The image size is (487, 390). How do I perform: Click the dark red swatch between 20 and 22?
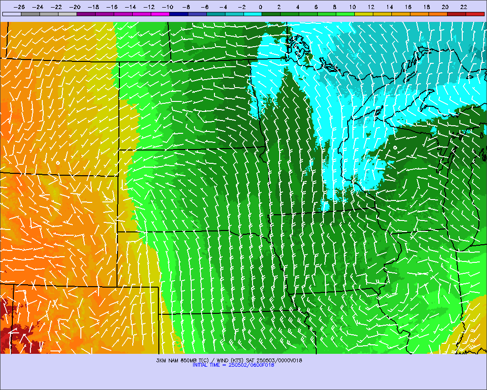point(457,14)
